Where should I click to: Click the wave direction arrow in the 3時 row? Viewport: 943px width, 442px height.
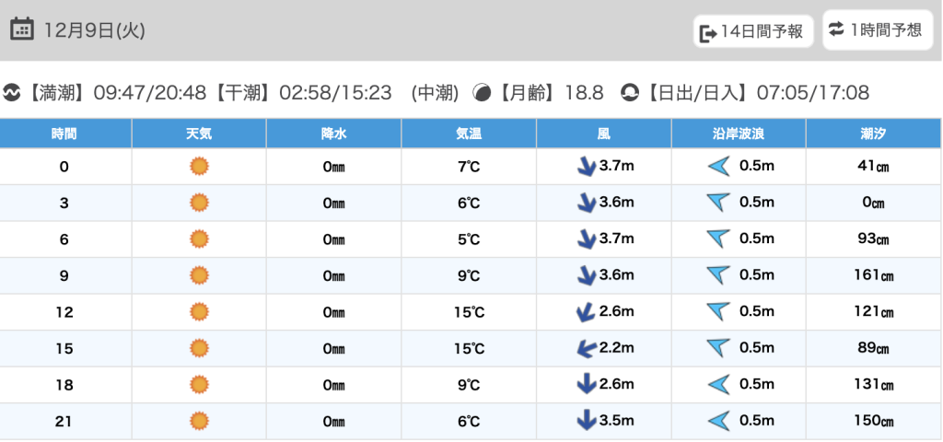[x=718, y=203]
